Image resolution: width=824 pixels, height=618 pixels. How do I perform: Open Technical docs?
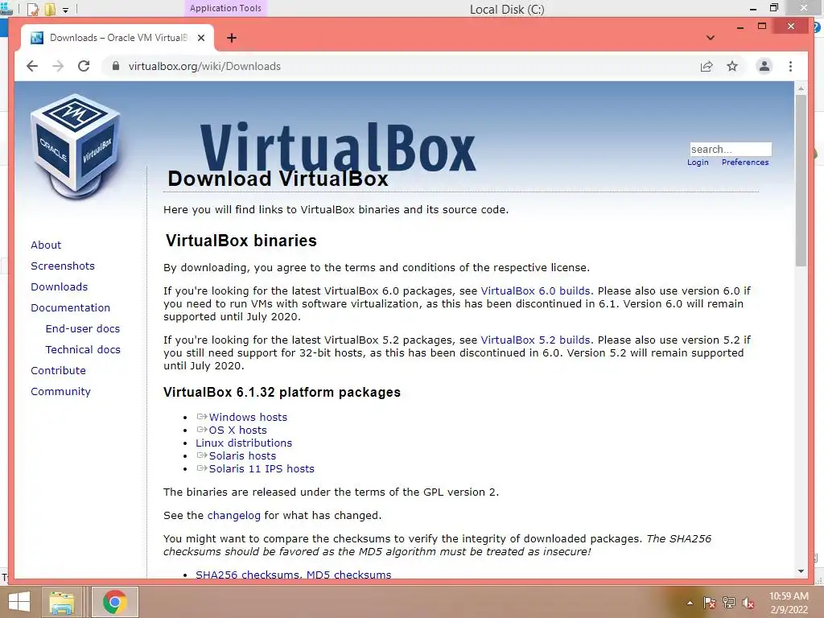pos(83,350)
